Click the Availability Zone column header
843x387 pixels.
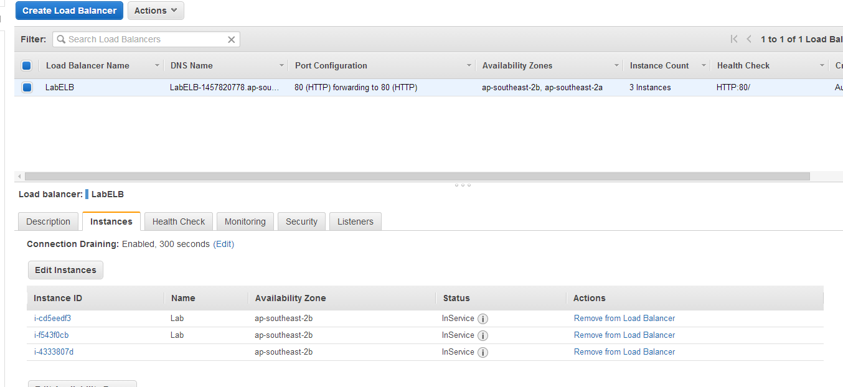[x=290, y=298]
